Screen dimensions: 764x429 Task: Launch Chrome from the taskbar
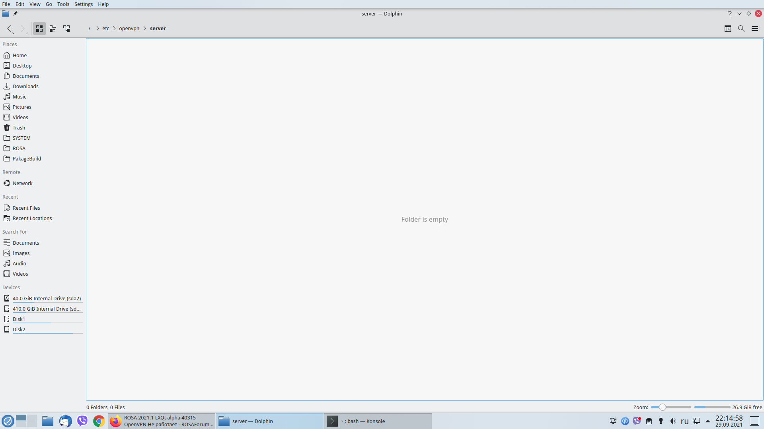click(99, 421)
